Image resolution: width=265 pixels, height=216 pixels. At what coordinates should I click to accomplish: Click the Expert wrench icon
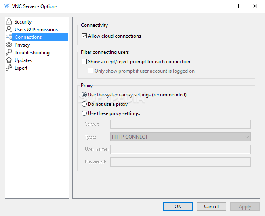click(x=9, y=68)
